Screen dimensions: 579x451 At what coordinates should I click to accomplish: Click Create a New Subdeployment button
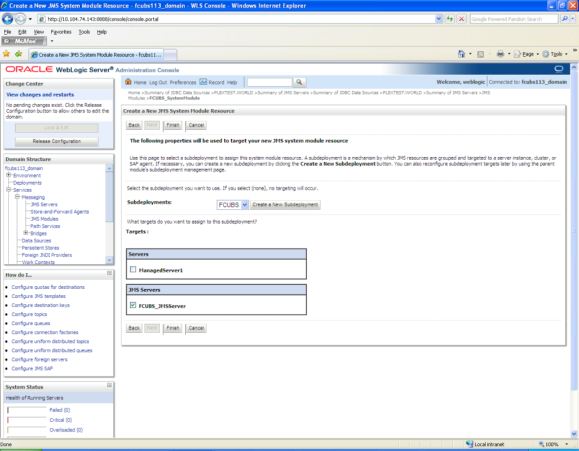[285, 205]
